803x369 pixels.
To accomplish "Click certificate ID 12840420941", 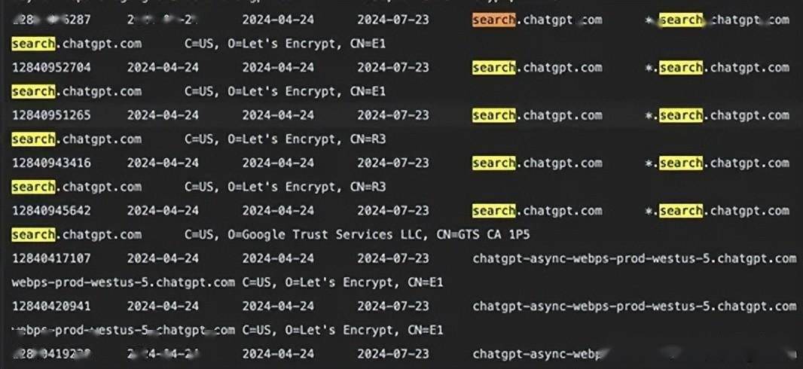I will pyautogui.click(x=51, y=306).
